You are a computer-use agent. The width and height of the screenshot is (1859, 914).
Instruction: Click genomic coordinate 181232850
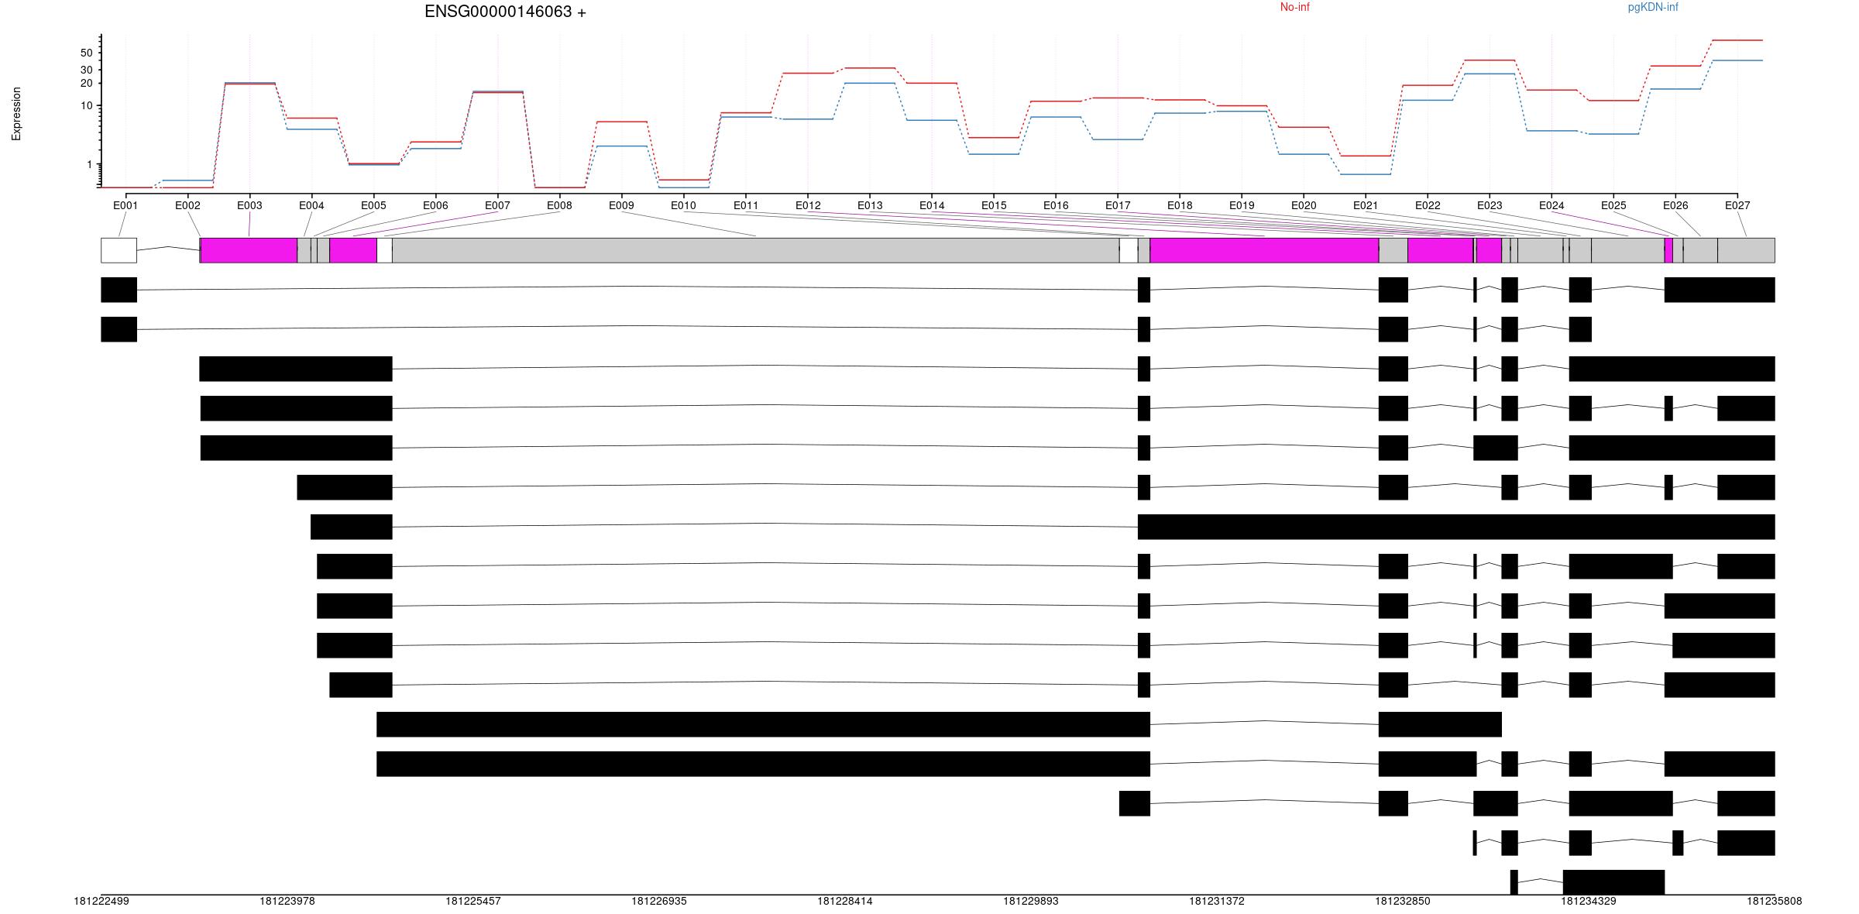1403,902
